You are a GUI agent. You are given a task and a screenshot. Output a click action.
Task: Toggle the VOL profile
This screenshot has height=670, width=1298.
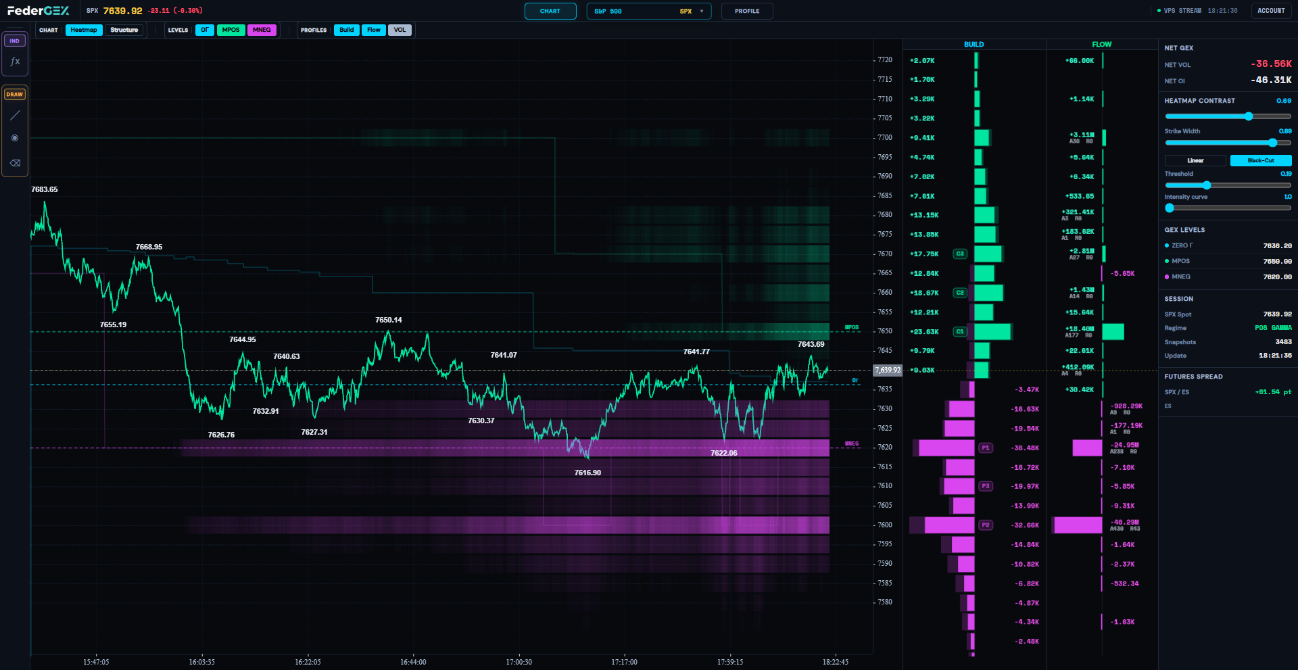(400, 30)
